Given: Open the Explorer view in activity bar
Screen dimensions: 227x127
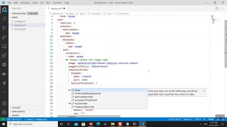Looking at the screenshot, I should click(4, 10).
